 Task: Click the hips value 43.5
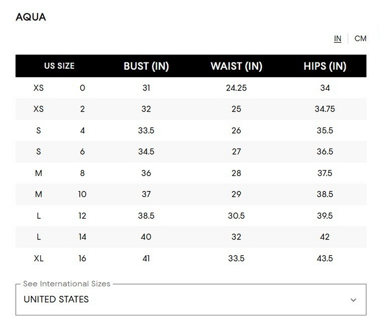pyautogui.click(x=325, y=258)
